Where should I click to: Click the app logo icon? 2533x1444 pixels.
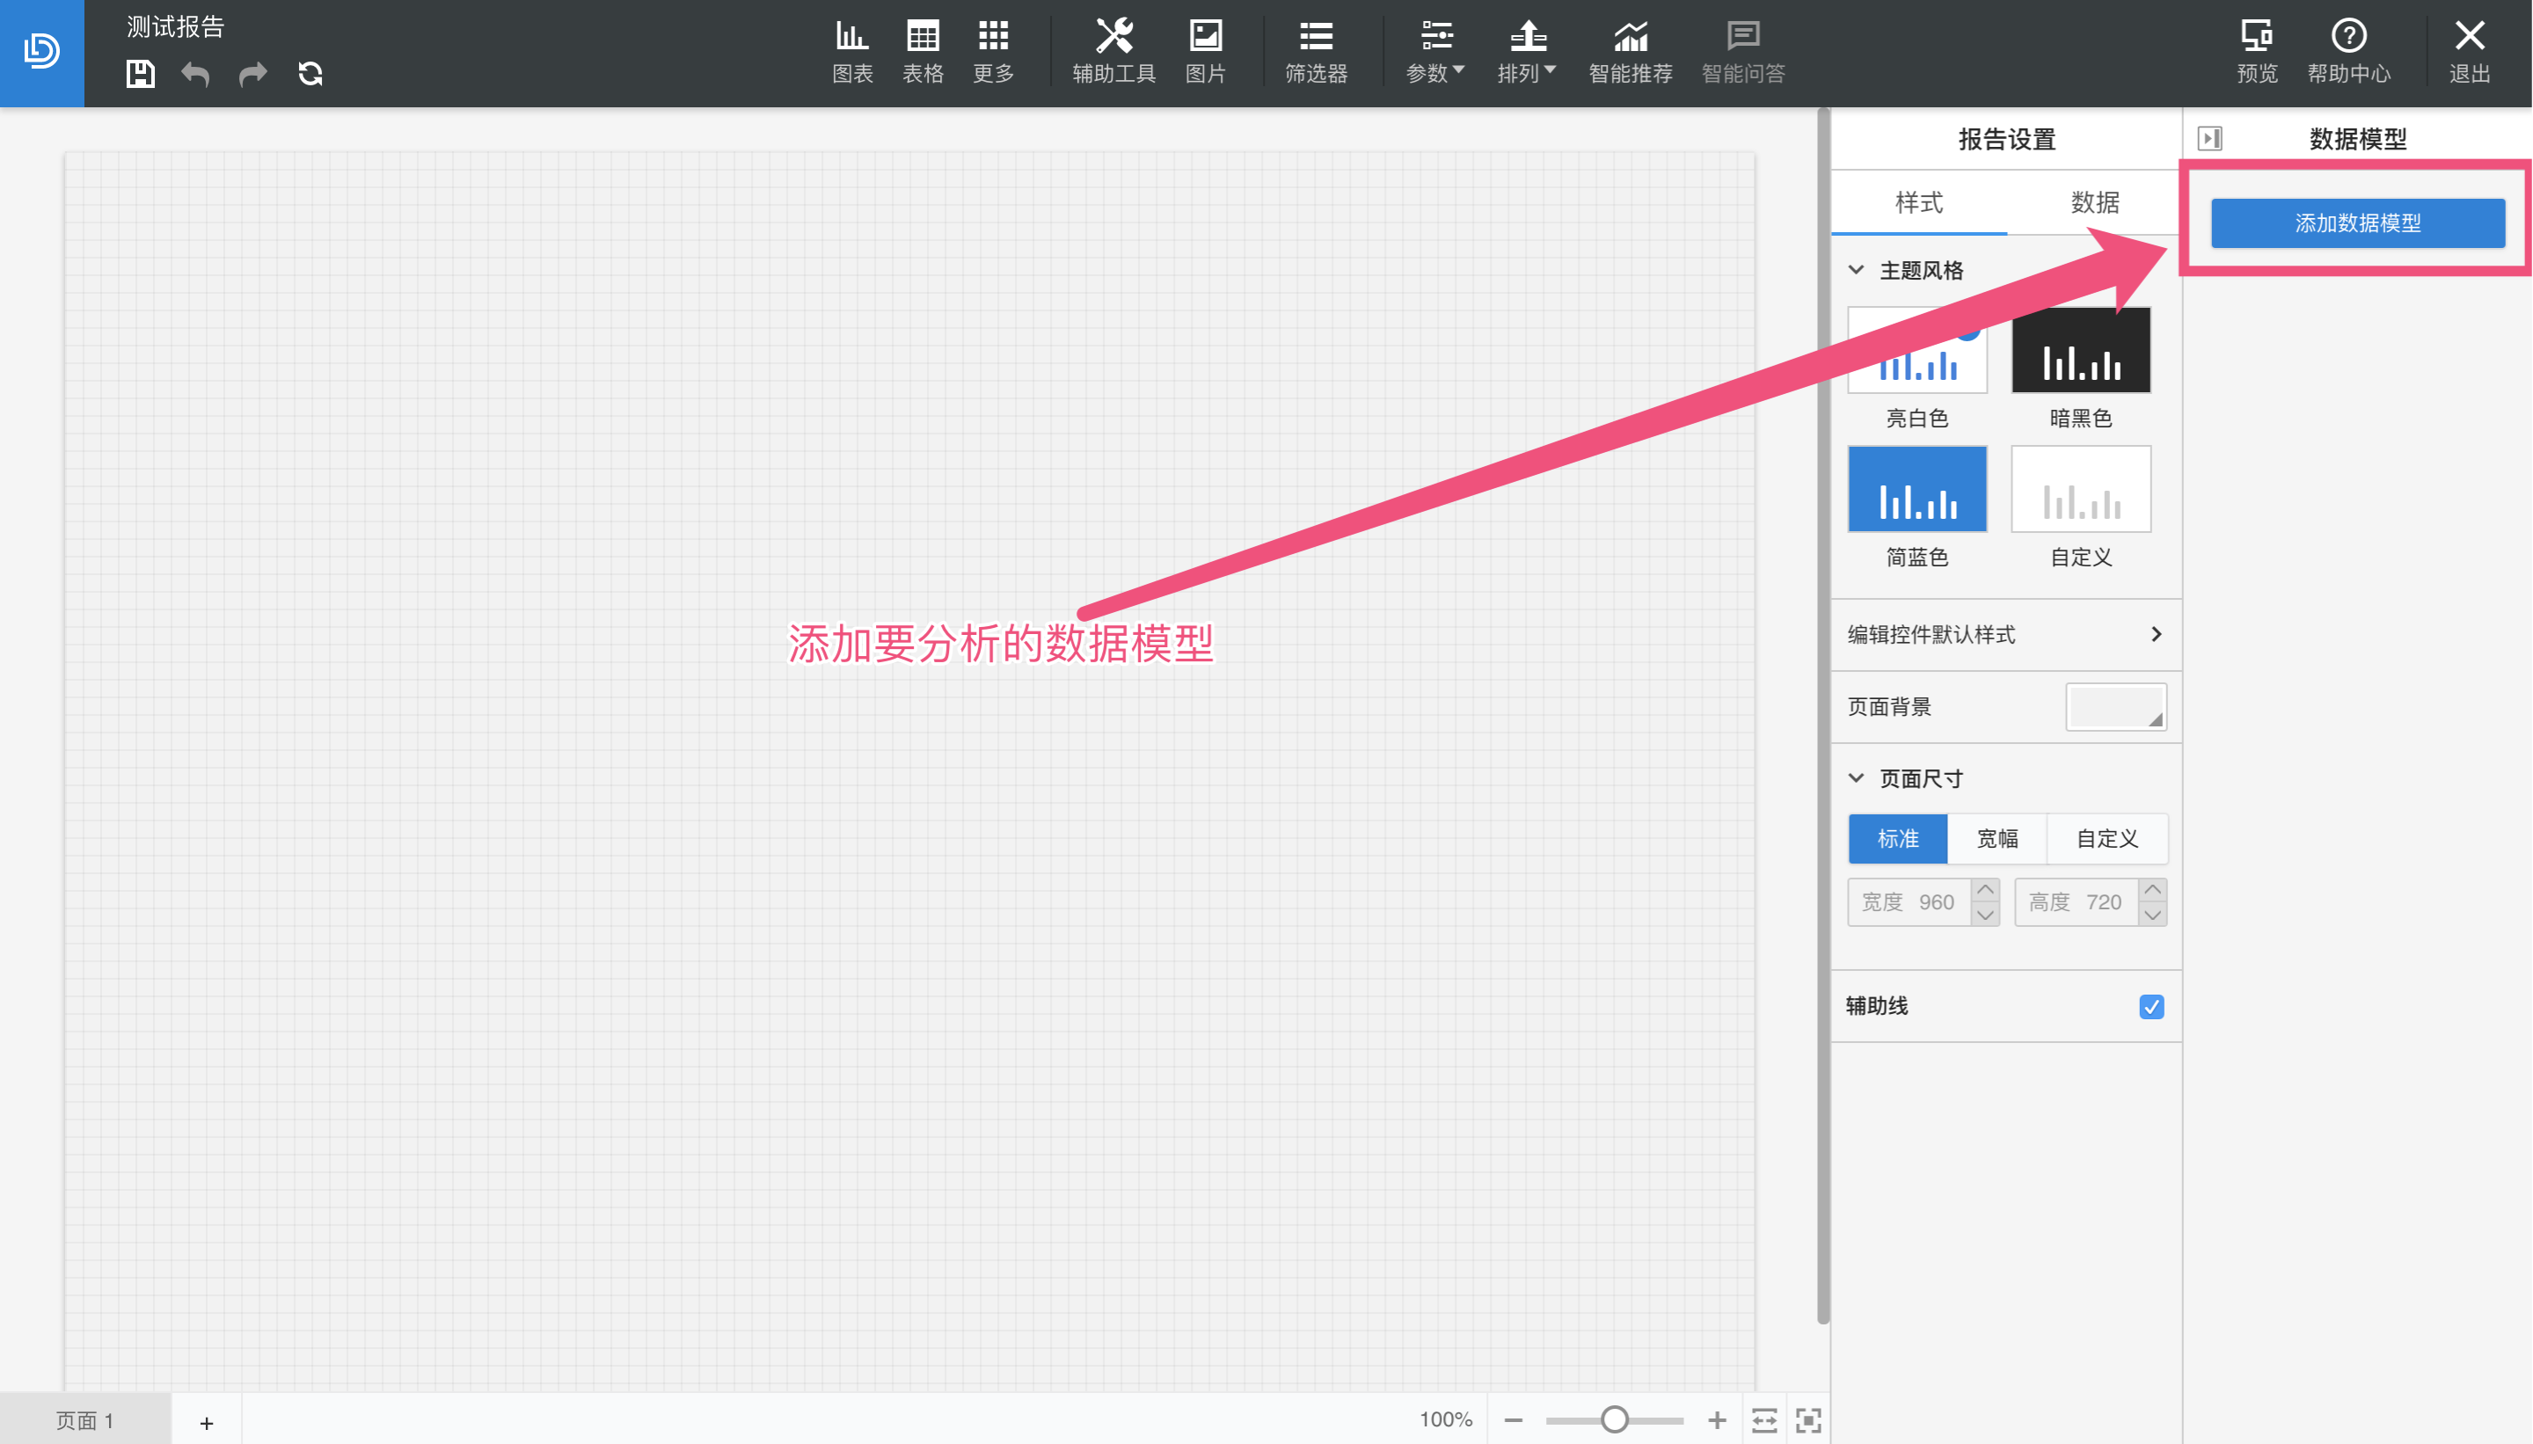(41, 52)
